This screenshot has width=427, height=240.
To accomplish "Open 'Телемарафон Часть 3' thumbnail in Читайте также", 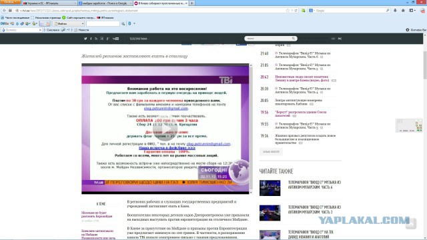I will 270,213.
